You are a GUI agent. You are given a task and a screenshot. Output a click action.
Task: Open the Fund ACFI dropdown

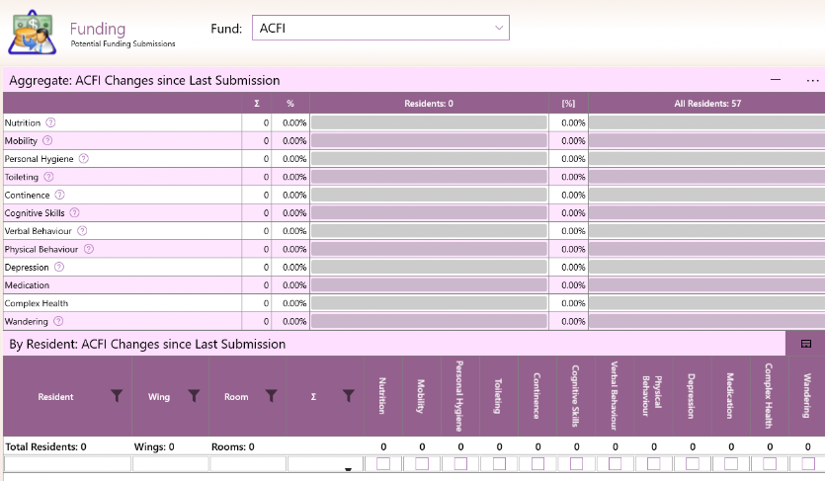point(380,28)
